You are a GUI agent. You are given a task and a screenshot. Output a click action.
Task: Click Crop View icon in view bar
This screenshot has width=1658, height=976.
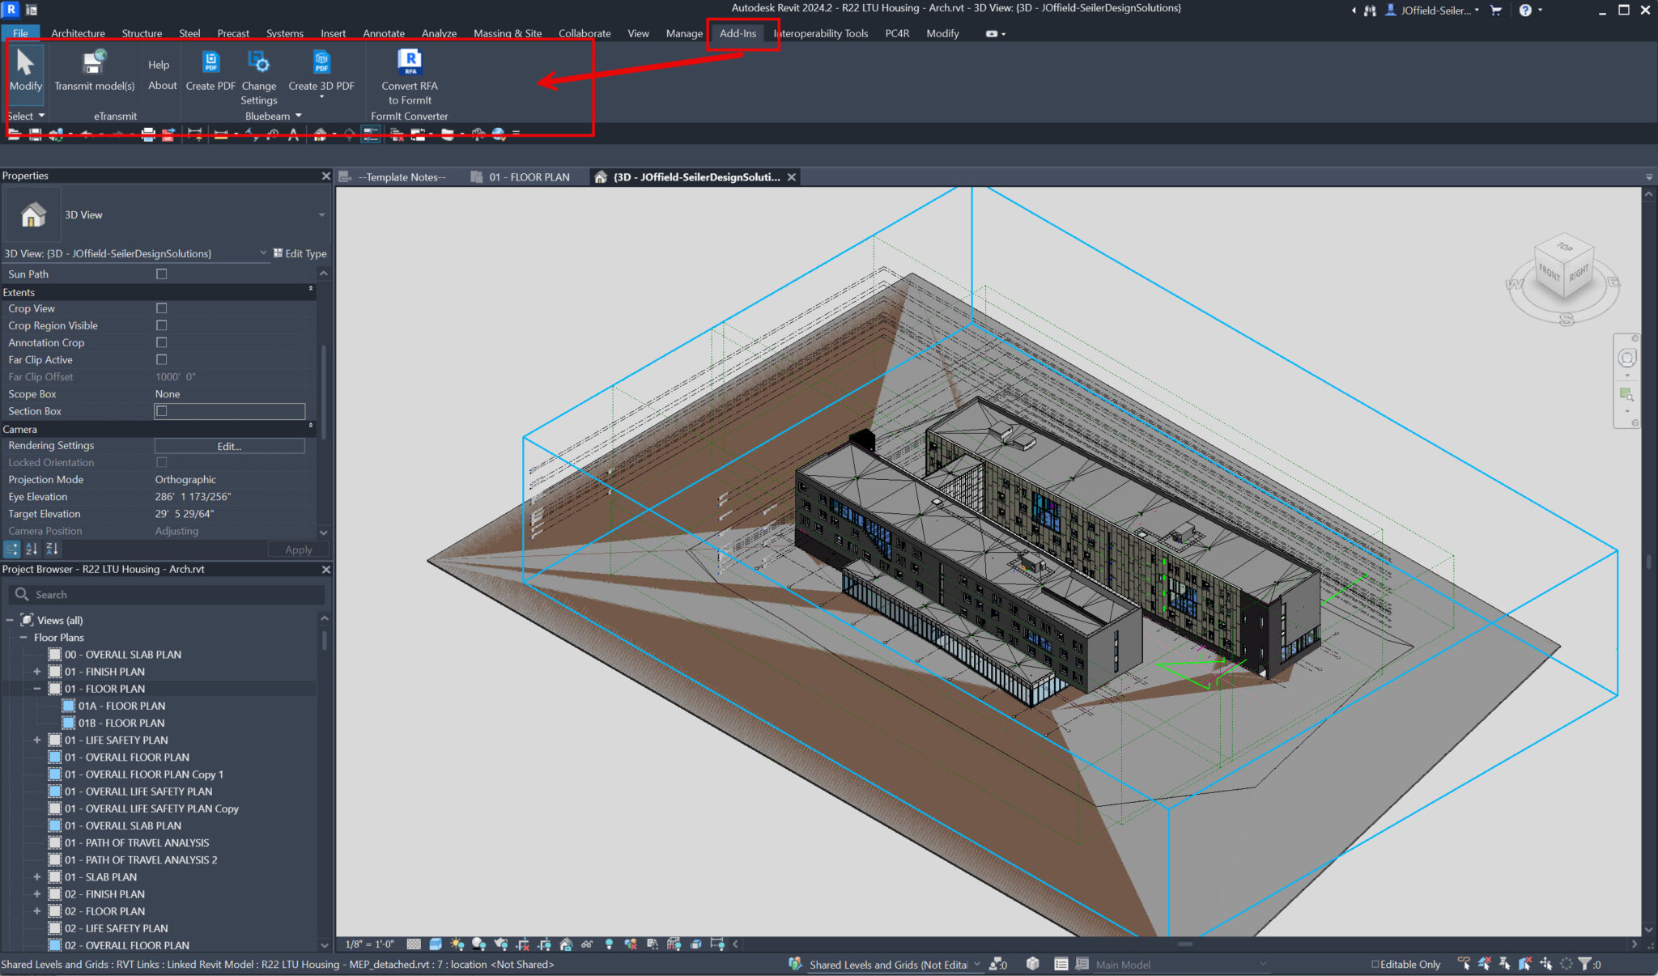click(522, 944)
